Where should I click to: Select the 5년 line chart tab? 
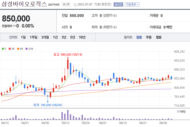[x=73, y=37]
